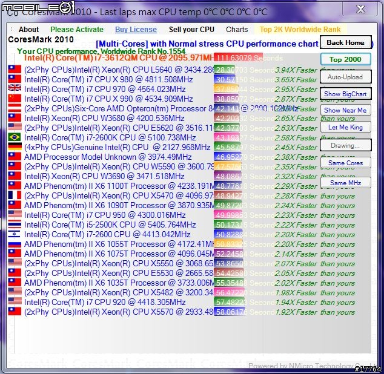384x374 pixels.
Task: Click the flag beside Phenom II X6 1100T
Action: click(15, 186)
